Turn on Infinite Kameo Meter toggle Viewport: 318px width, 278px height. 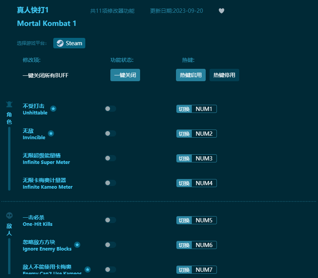tap(110, 183)
